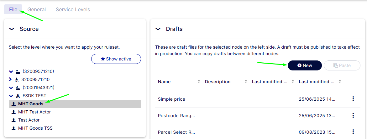Open the Service Levels tab
The height and width of the screenshot is (139, 367).
tap(73, 10)
